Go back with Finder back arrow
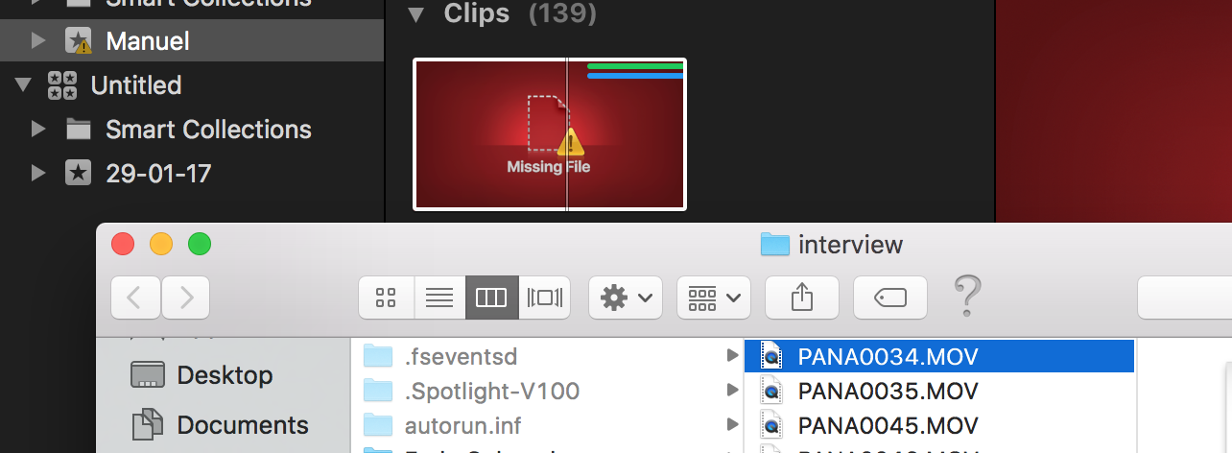Viewport: 1232px width, 453px height. coord(136,298)
